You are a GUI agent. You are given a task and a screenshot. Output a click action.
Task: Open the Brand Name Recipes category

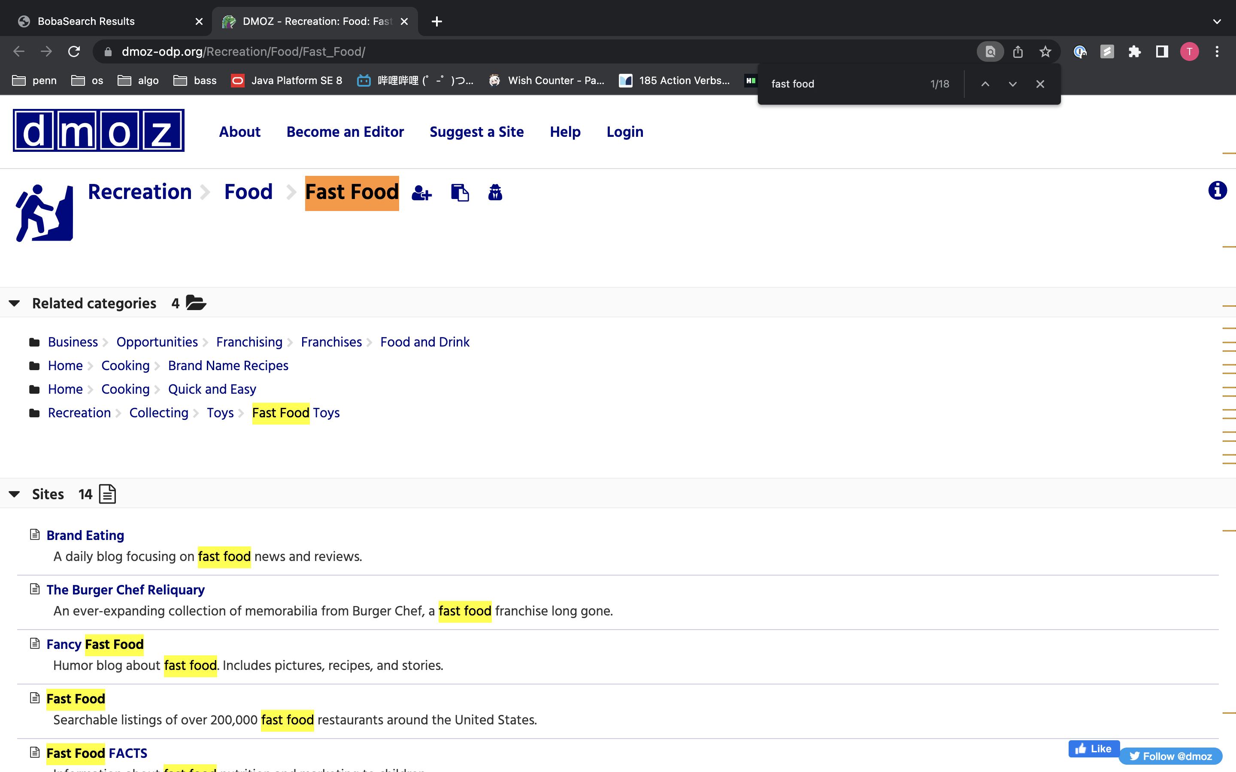(x=228, y=365)
